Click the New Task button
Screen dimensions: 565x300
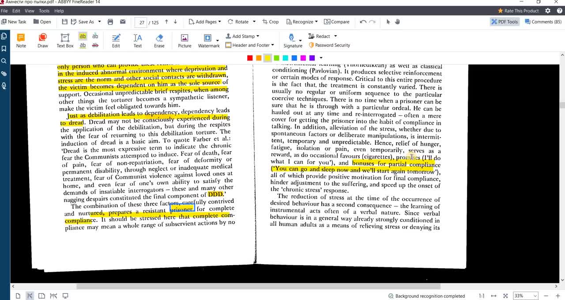click(14, 22)
